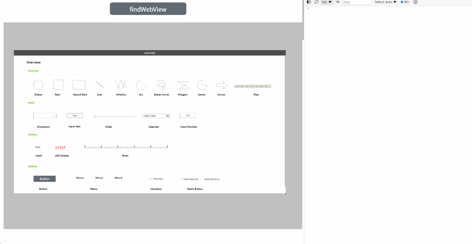Click the Polygon shape drawing
Viewport: 472px width, 244px height.
(183, 85)
